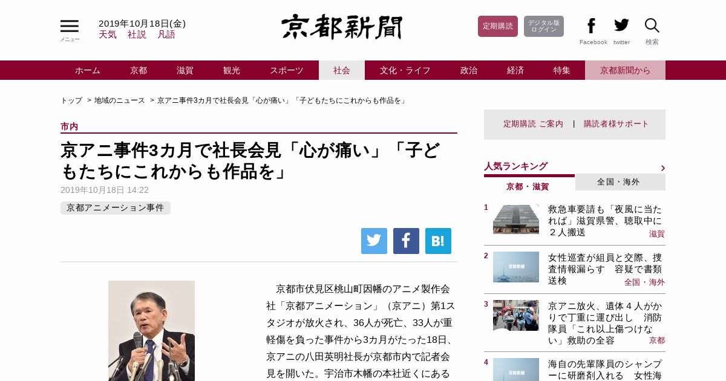Screen dimensions: 726x381
Task: Bookmark article with Hatena B! button
Action: tap(438, 241)
